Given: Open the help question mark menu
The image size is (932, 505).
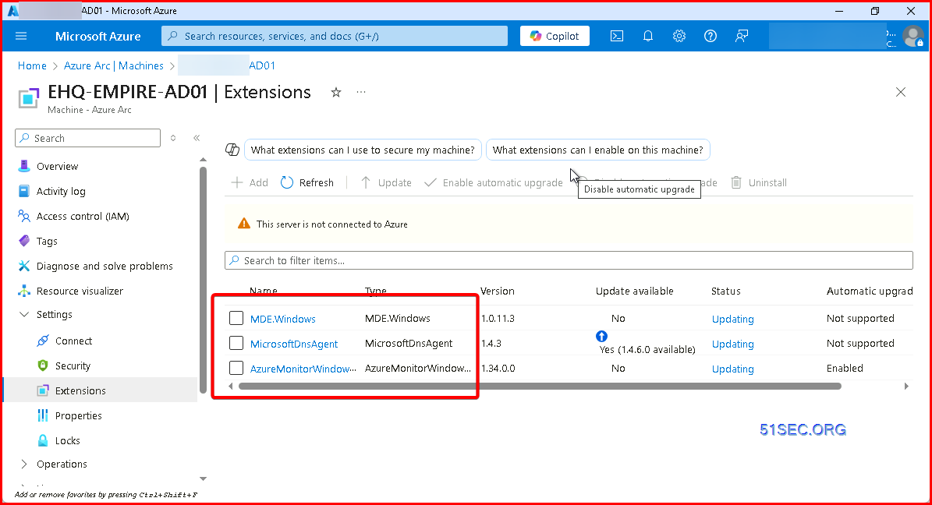Looking at the screenshot, I should pos(711,37).
